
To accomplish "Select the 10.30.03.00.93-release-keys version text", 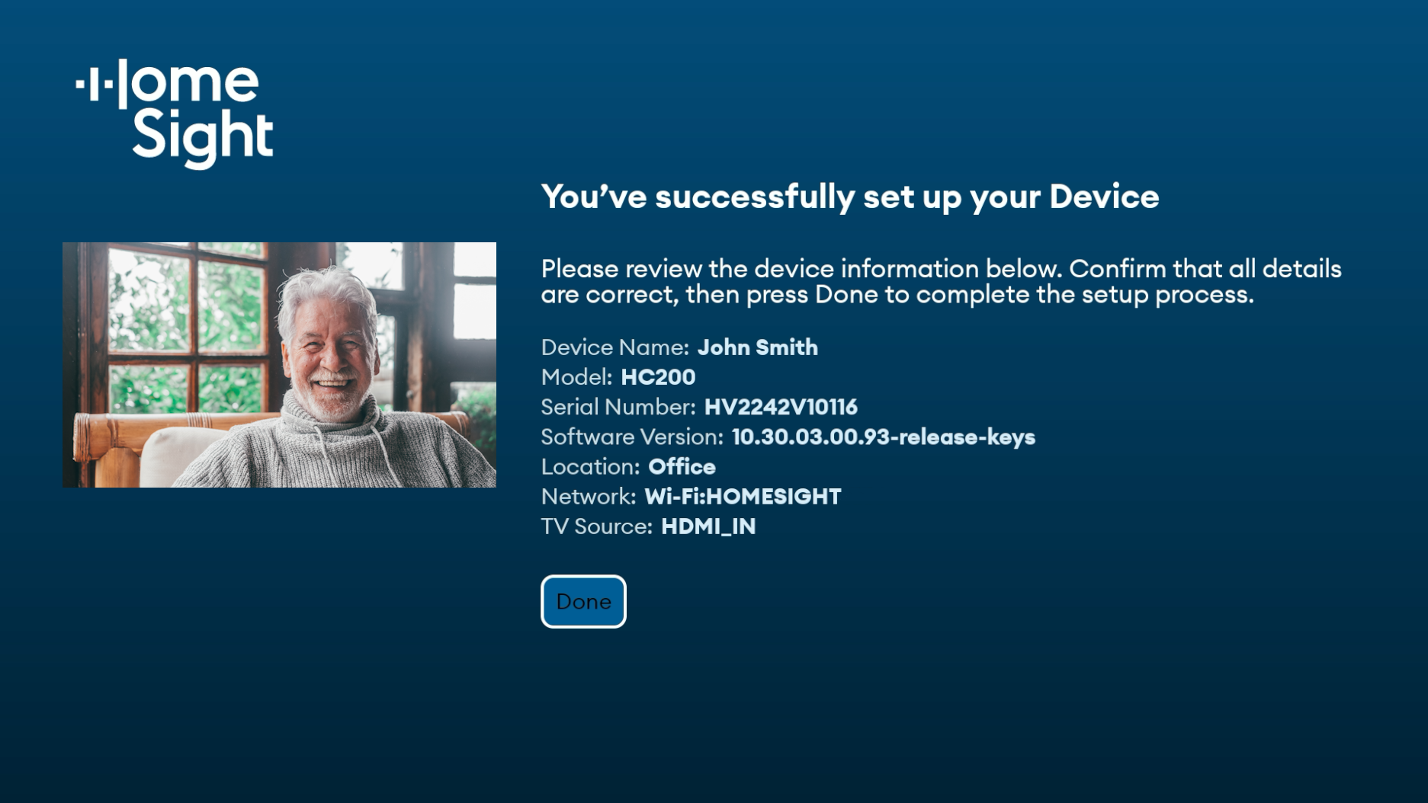I will [883, 437].
